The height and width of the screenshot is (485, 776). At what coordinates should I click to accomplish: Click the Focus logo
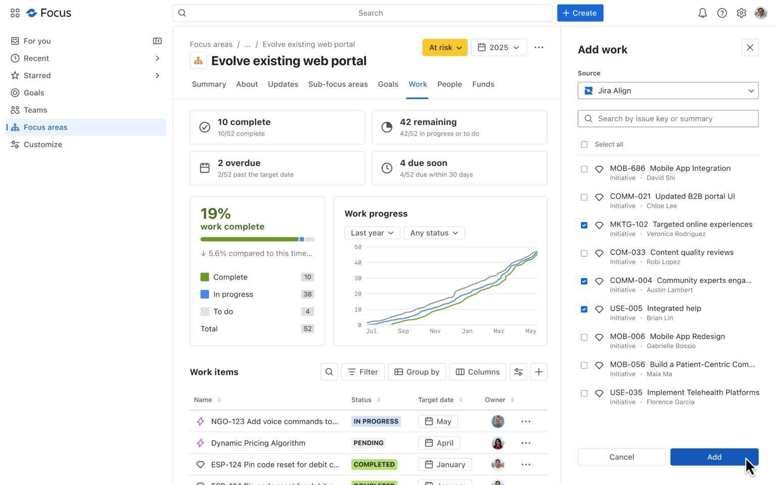click(x=48, y=13)
